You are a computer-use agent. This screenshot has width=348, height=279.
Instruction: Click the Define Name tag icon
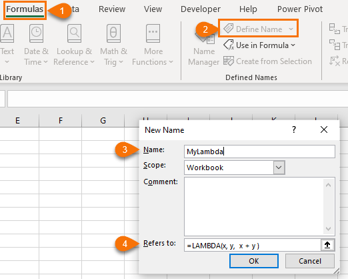tap(229, 29)
